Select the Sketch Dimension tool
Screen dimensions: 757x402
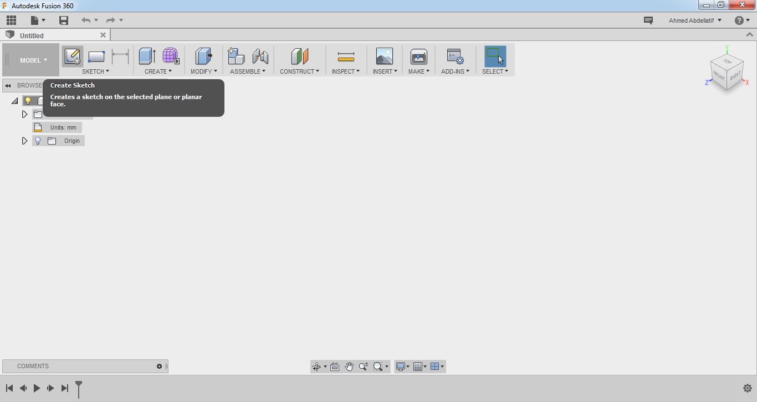[x=120, y=56]
